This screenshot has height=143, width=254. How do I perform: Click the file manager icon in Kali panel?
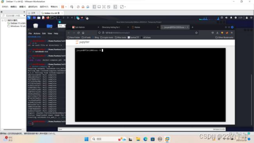click(x=39, y=18)
